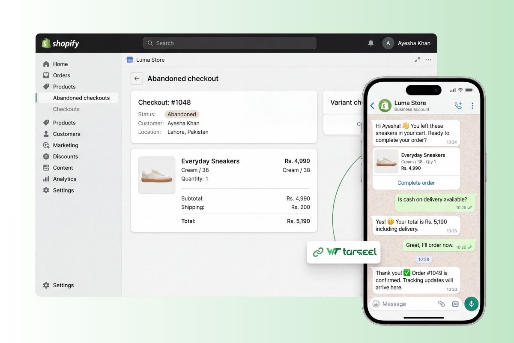The image size is (514, 343).
Task: Tap Complete order button in chat
Action: tap(416, 183)
